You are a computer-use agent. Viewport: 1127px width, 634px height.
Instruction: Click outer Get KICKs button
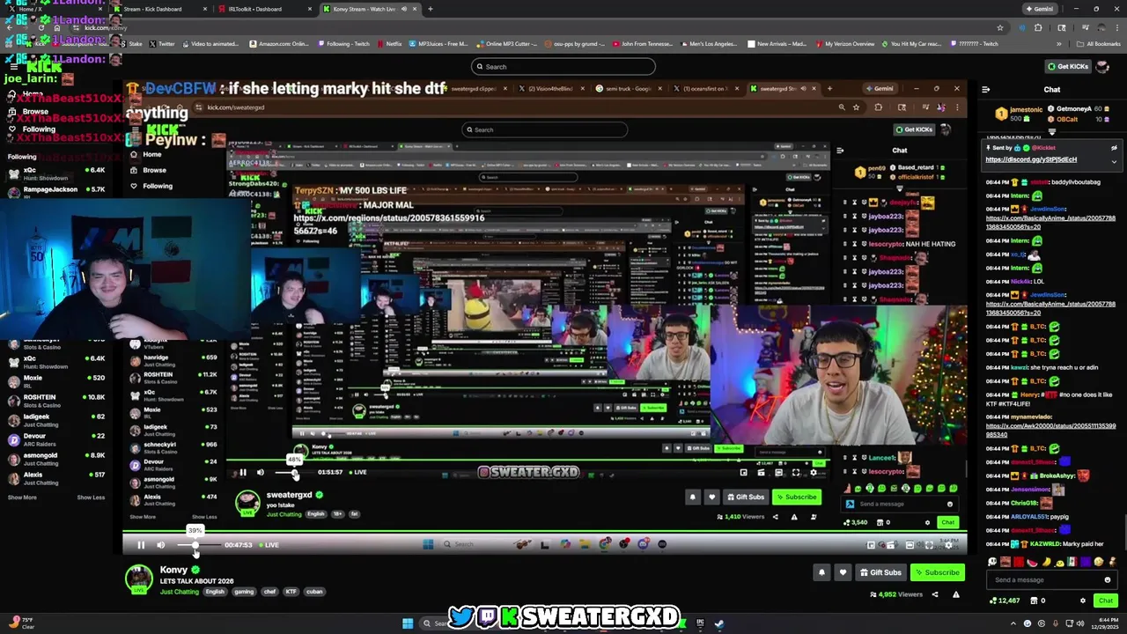pyautogui.click(x=1067, y=67)
